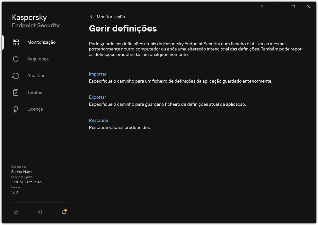Screen dimensions: 318x225
Task: Click the Monitorização dashboard icon in sidebar
Action: [16, 42]
